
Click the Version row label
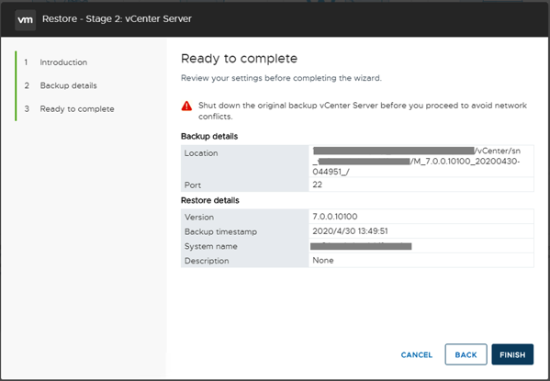(199, 218)
